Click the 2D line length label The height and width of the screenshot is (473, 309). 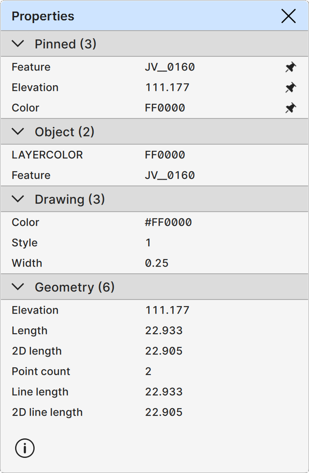point(47,412)
